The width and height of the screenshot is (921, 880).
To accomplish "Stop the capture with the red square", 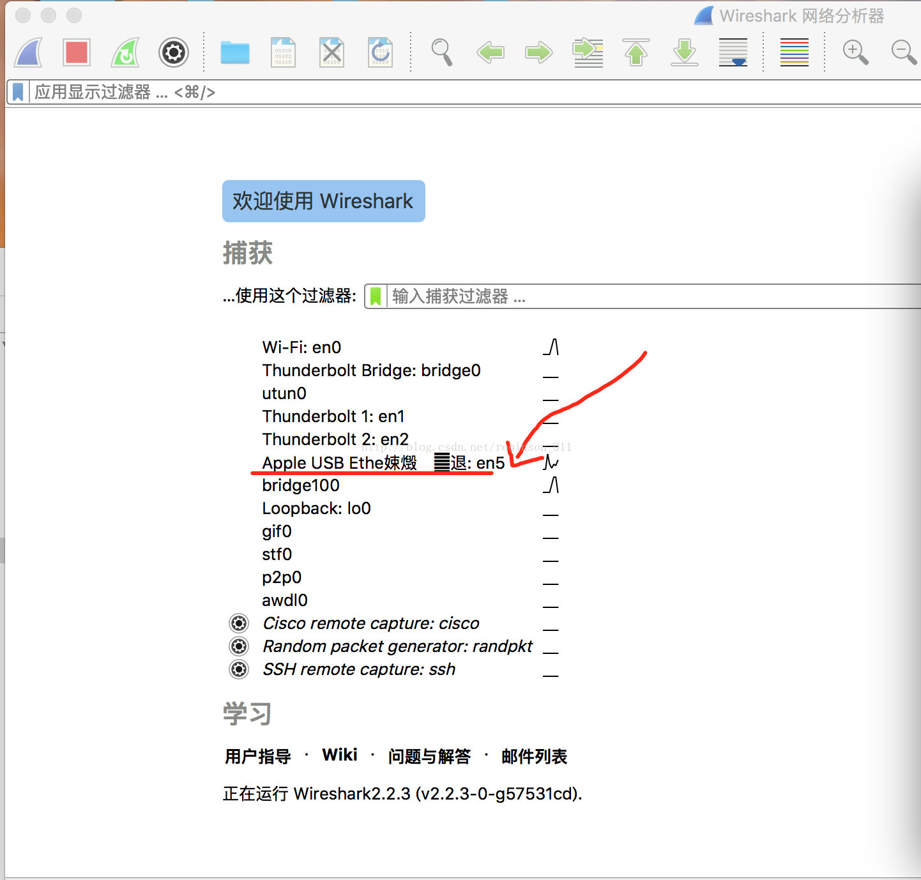I will (x=77, y=52).
